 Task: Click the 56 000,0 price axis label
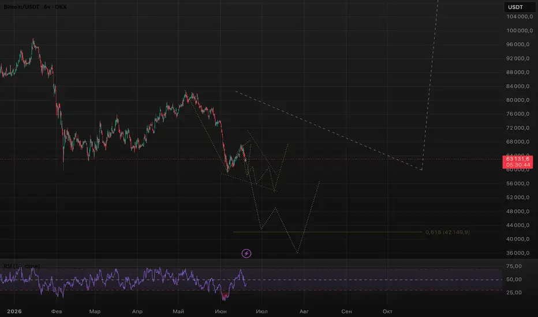pyautogui.click(x=518, y=183)
